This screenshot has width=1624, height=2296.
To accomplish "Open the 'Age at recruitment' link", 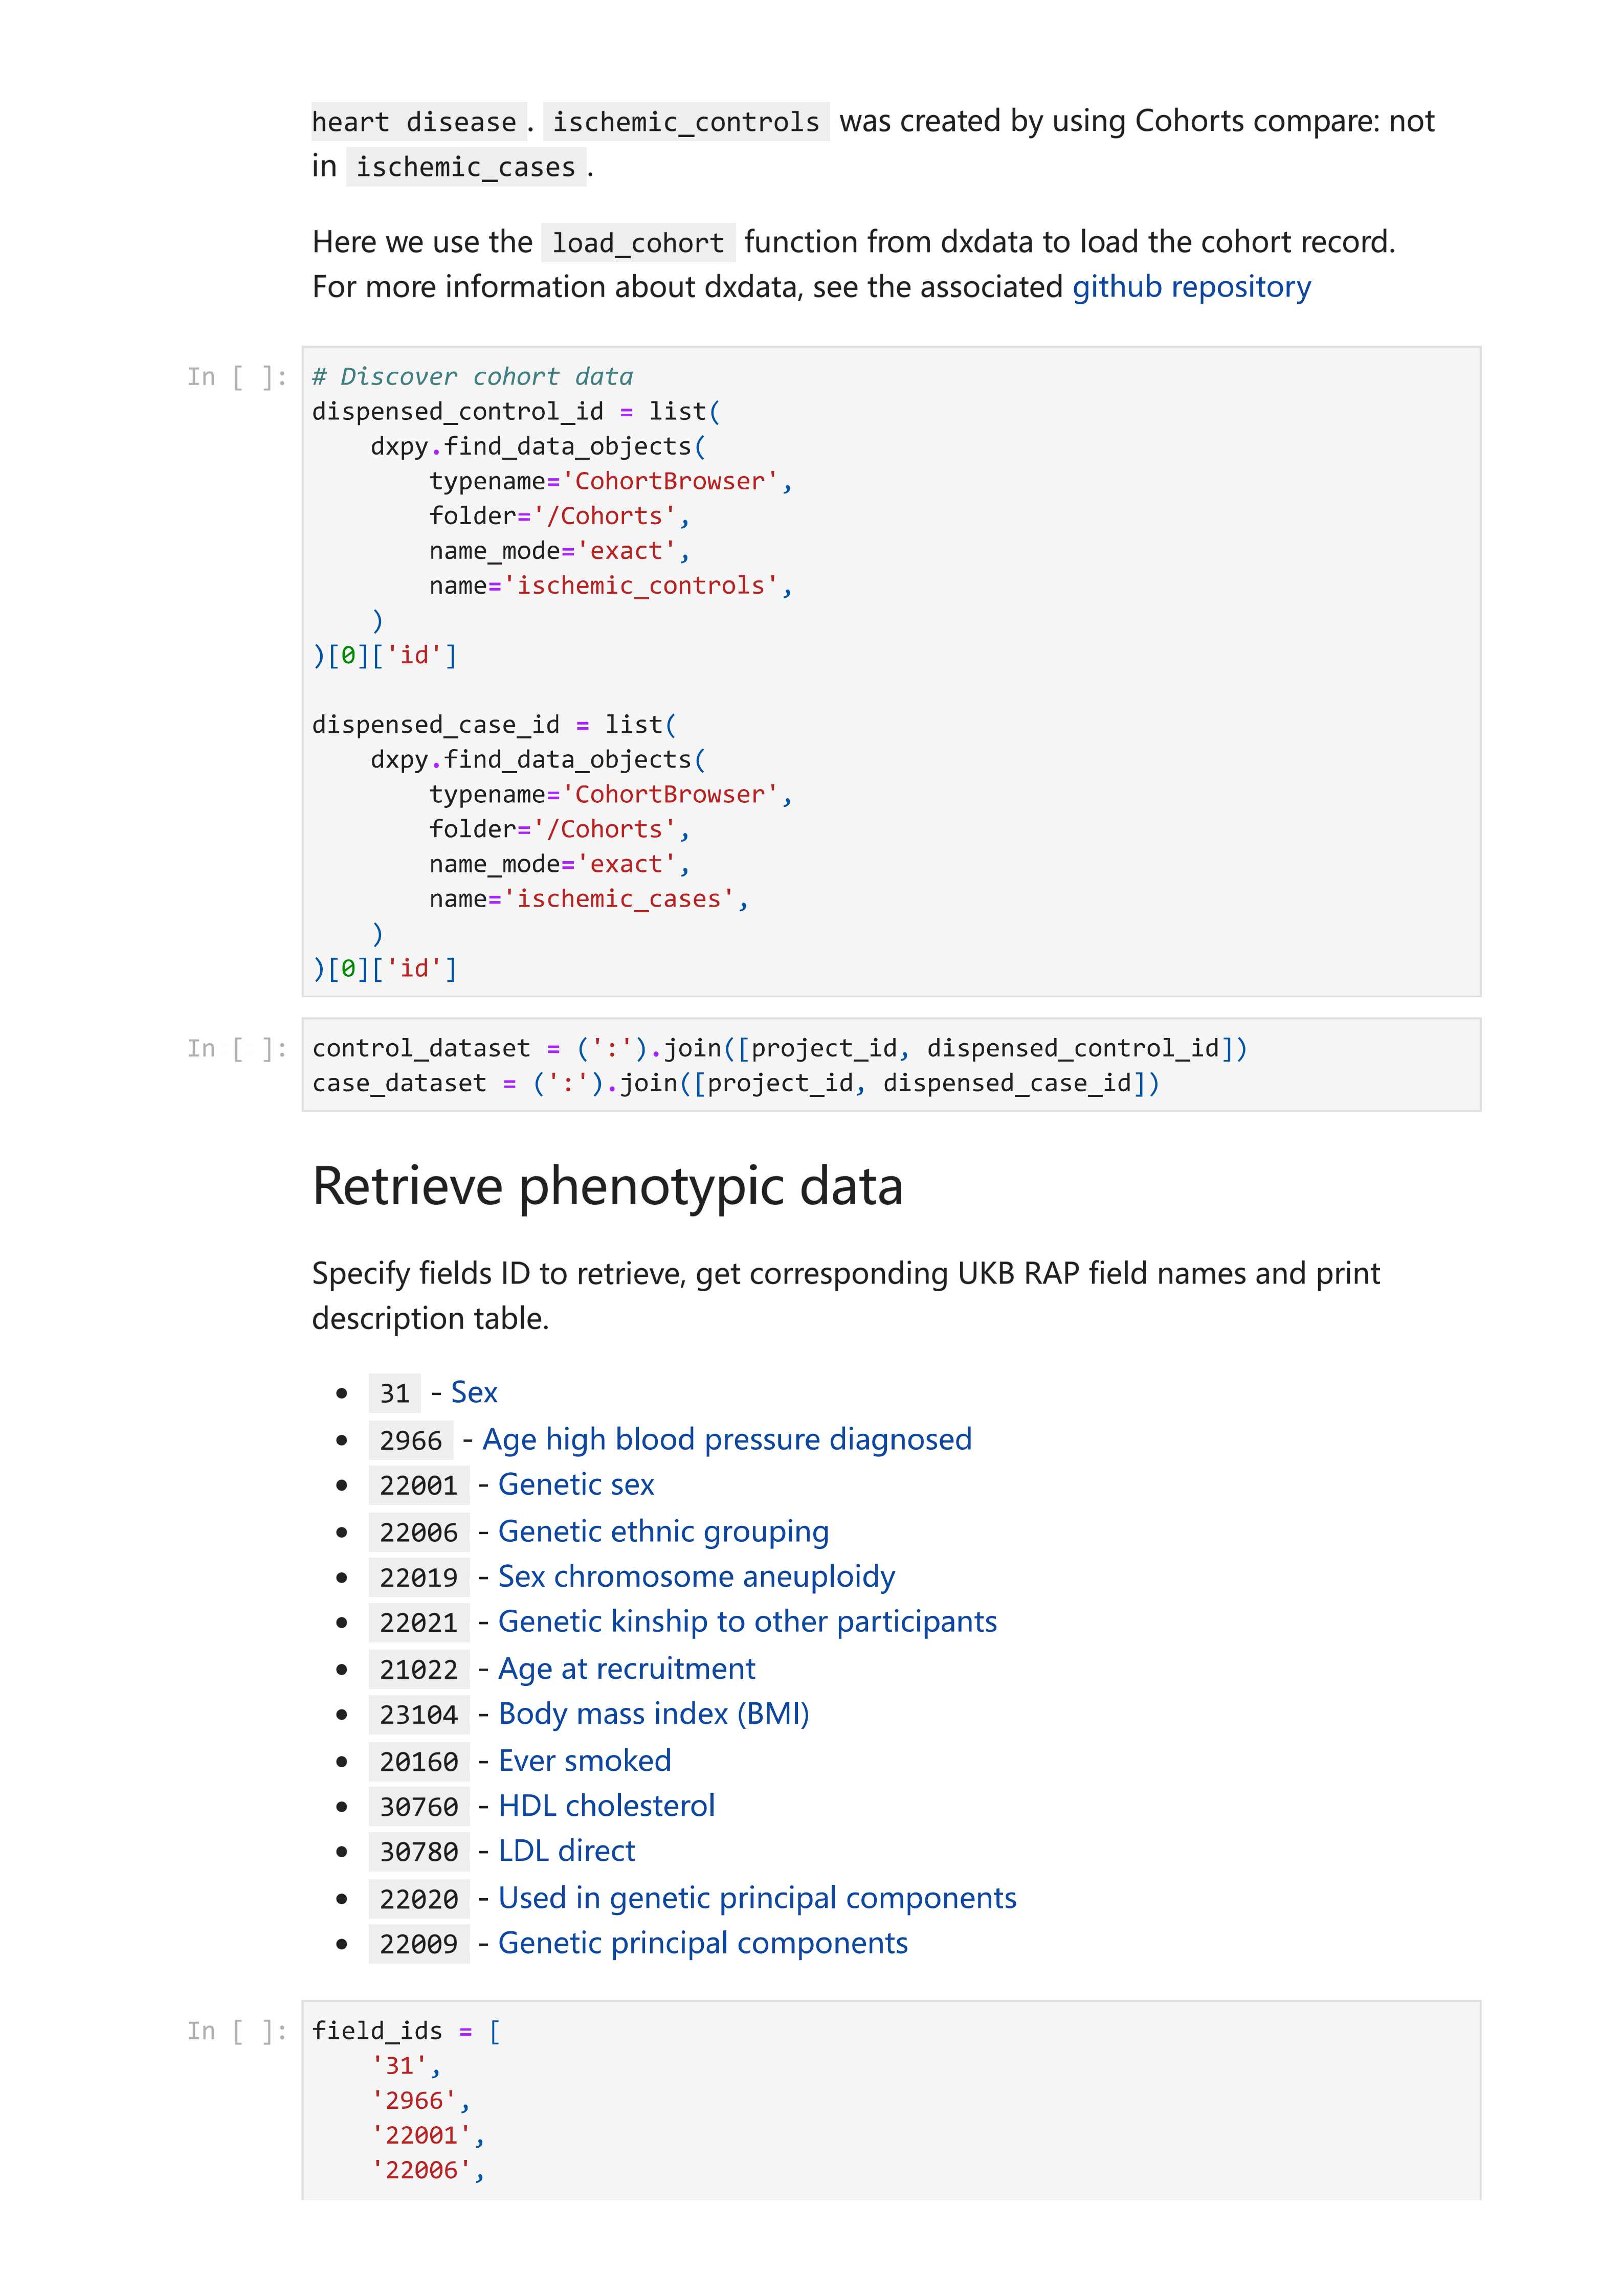I will 626,1669.
